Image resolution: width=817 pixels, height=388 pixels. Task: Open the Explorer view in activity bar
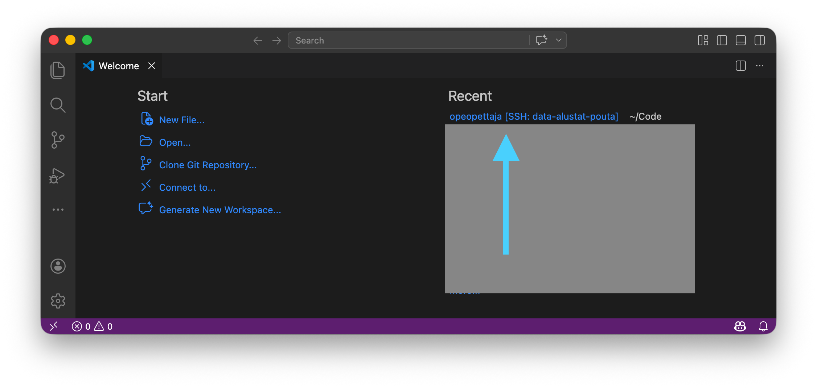tap(58, 70)
